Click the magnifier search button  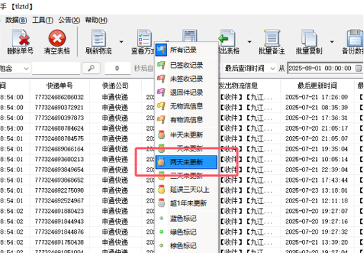(x=92, y=68)
